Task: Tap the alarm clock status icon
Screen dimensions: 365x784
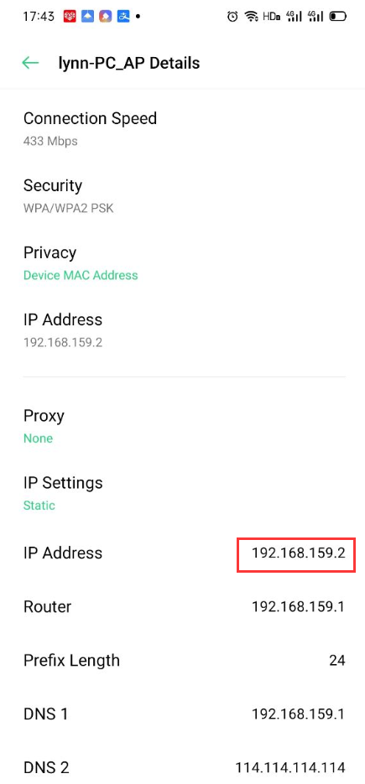Action: tap(232, 17)
